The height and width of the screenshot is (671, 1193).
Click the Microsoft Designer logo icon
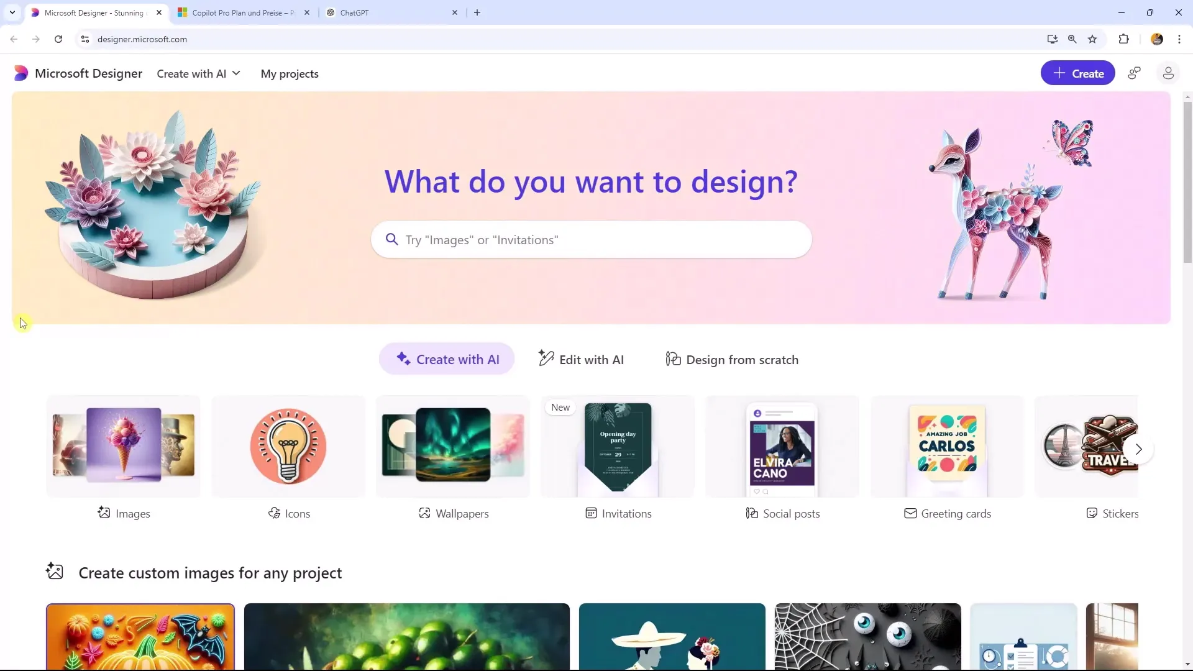pyautogui.click(x=20, y=73)
